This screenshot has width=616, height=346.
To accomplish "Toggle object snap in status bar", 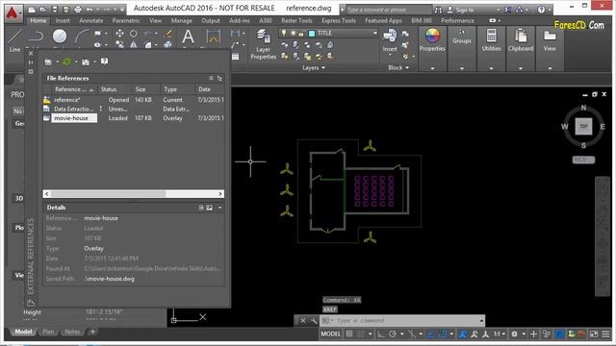I will click(443, 334).
